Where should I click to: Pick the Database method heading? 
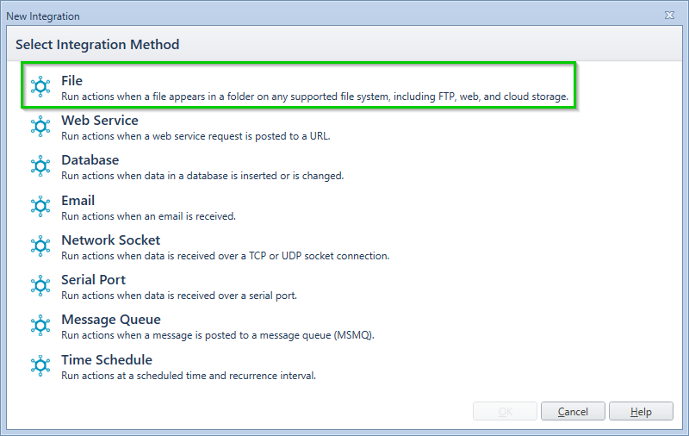pyautogui.click(x=90, y=160)
